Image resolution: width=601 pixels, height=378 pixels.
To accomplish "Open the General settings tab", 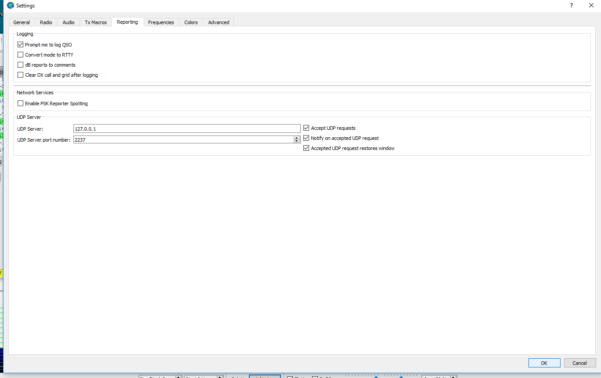I will coord(22,22).
